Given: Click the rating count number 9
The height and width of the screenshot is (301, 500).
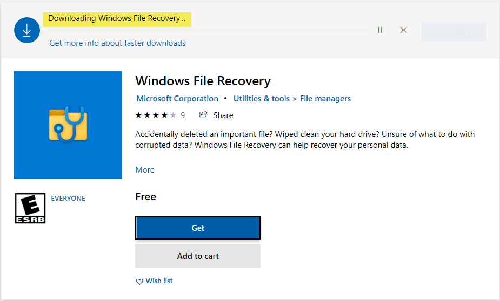Looking at the screenshot, I should [183, 115].
